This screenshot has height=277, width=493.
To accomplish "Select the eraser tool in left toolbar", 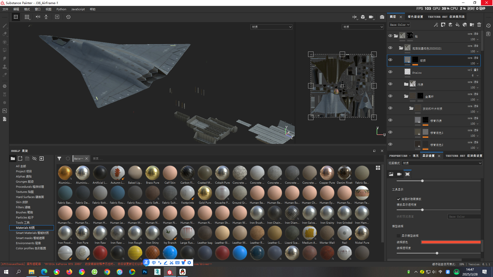I will [x=5, y=34].
